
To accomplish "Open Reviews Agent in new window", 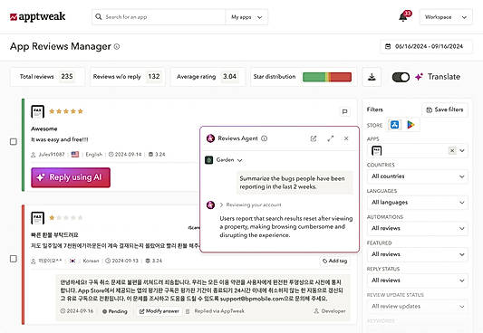I will [x=314, y=138].
